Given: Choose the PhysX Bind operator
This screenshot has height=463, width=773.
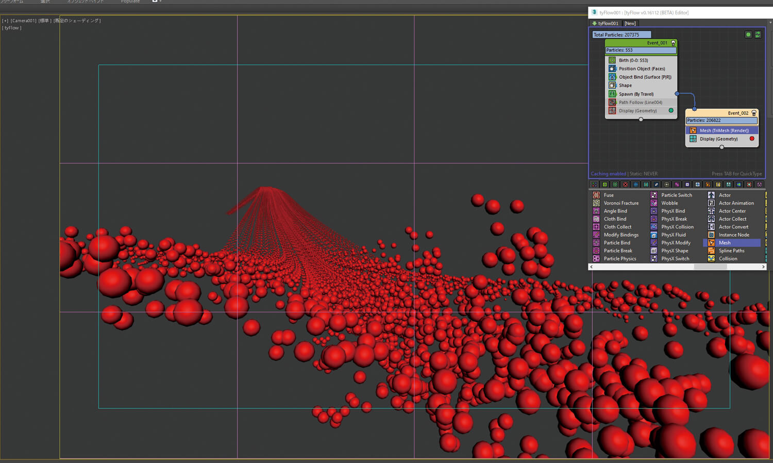Looking at the screenshot, I should coord(668,211).
